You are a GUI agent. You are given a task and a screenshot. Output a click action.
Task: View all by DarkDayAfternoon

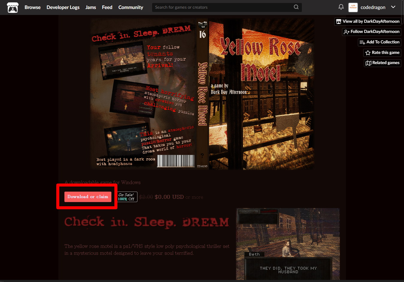[x=368, y=22]
